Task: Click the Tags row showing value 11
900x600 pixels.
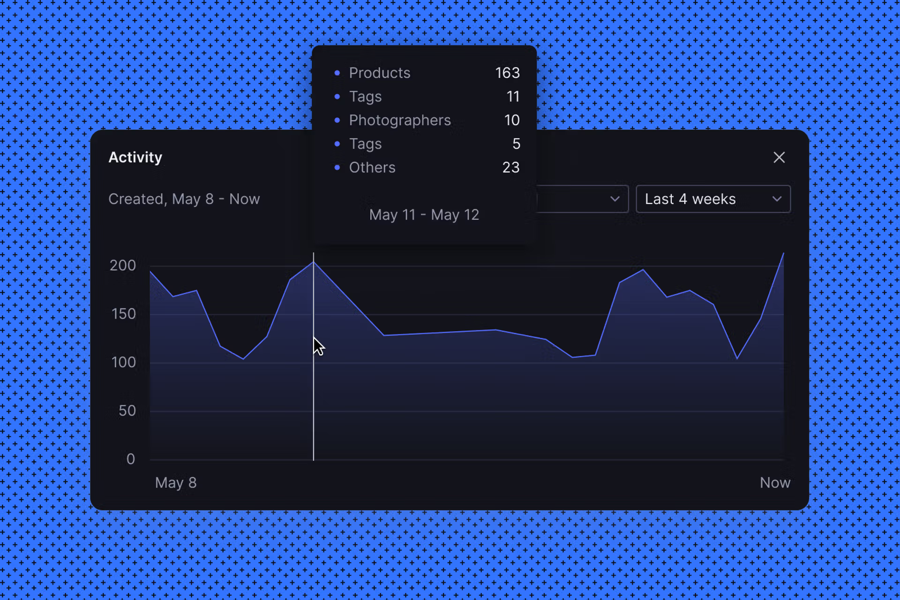Action: click(x=366, y=97)
